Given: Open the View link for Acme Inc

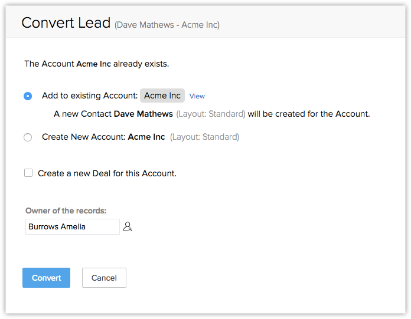Looking at the screenshot, I should coord(197,96).
